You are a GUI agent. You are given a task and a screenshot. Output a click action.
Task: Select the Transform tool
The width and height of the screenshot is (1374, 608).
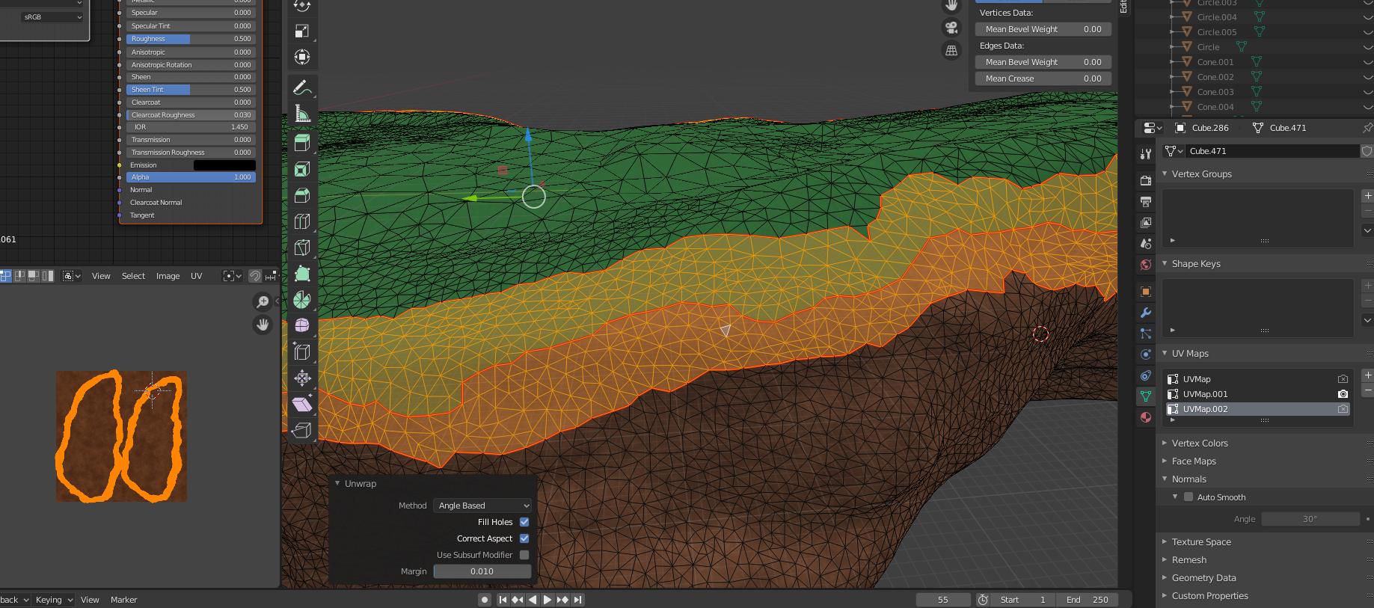tap(302, 57)
